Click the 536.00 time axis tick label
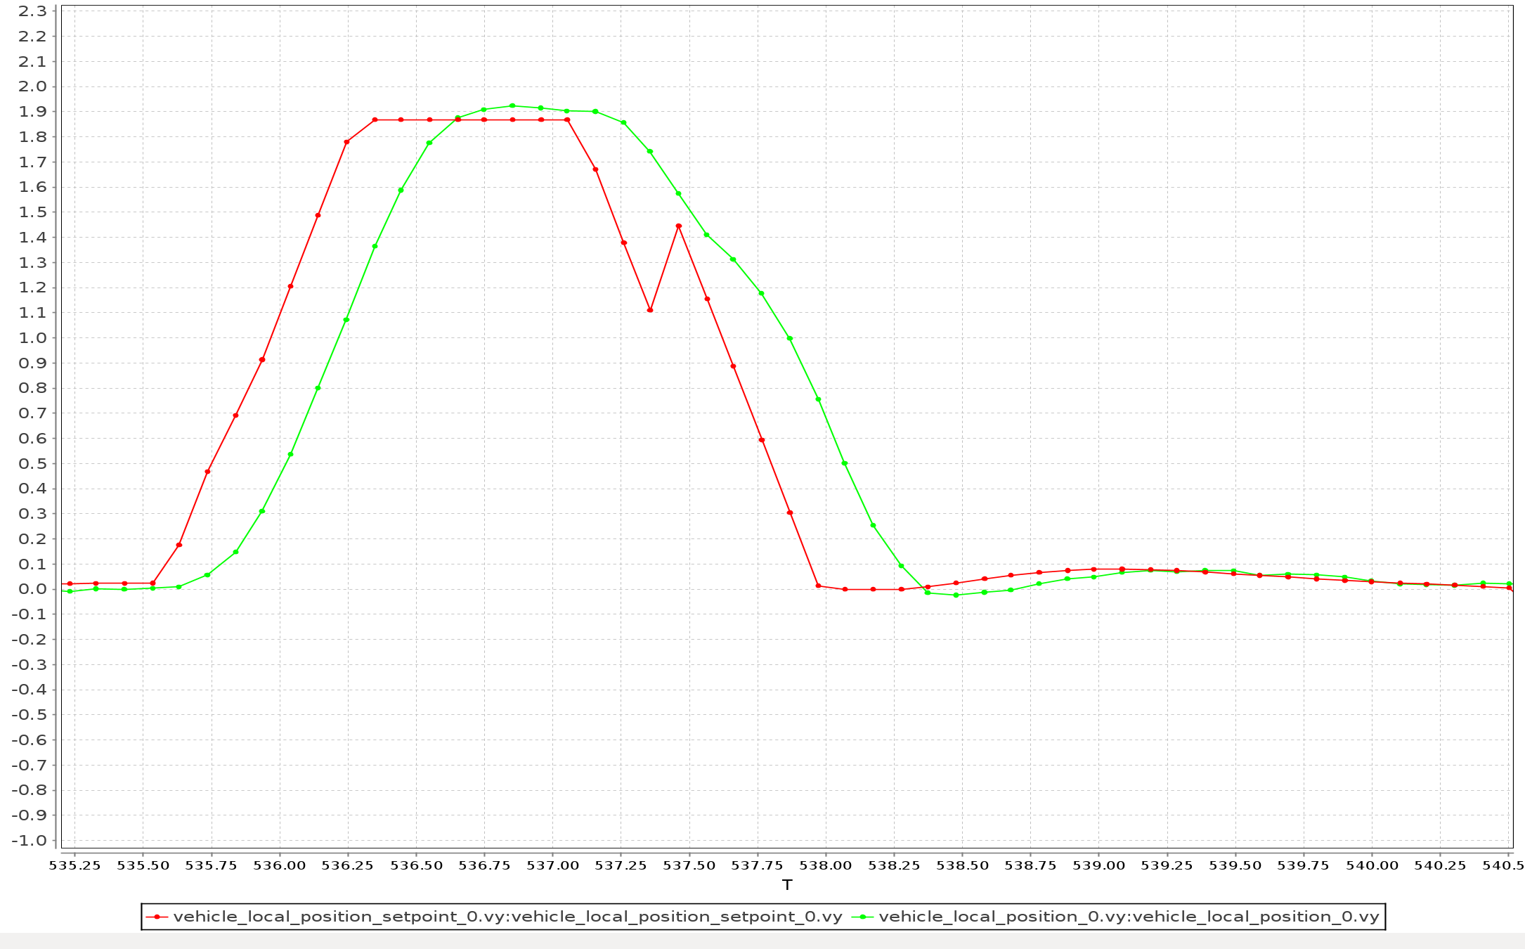1525x949 pixels. (x=280, y=866)
